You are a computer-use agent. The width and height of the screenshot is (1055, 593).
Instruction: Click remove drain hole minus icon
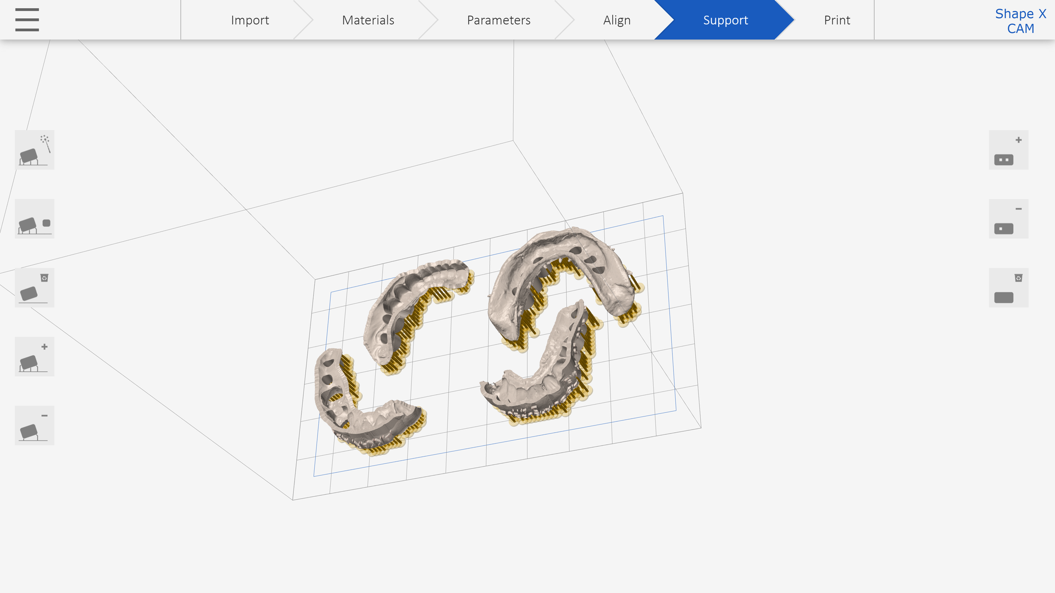point(1008,219)
